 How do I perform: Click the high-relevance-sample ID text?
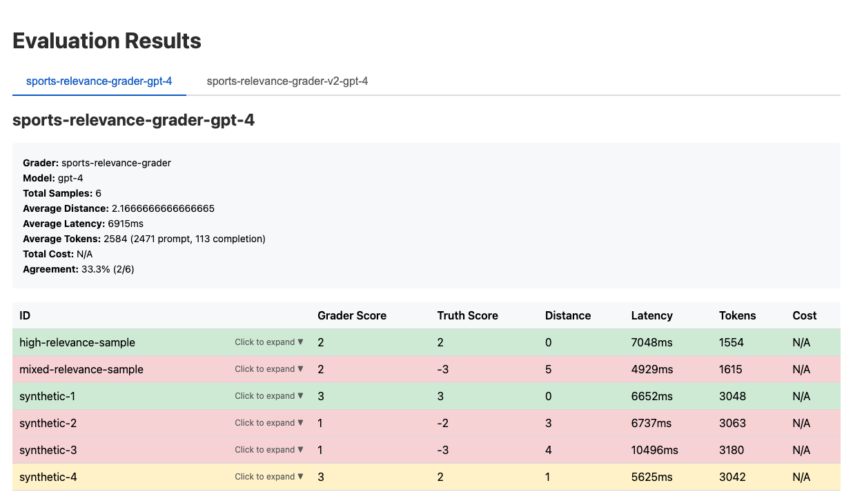click(77, 342)
